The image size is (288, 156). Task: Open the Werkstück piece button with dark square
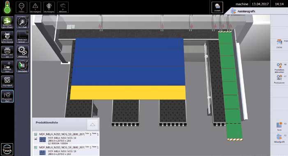coord(23,37)
